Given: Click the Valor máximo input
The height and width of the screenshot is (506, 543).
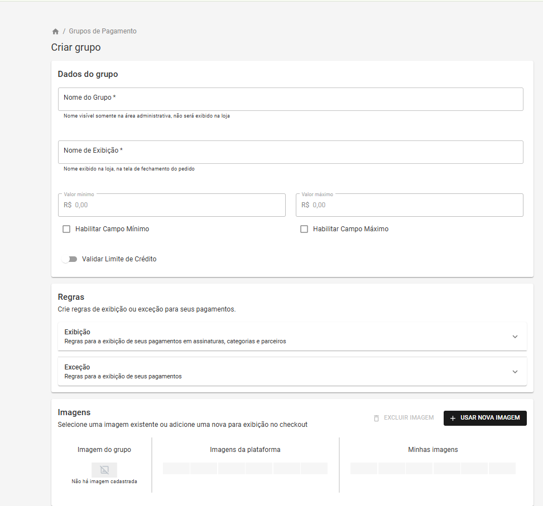Looking at the screenshot, I should click(x=409, y=205).
